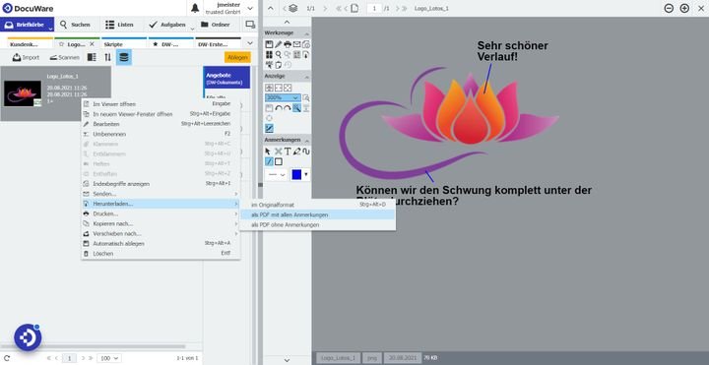Switch to the Skripte basket tab

pos(124,44)
